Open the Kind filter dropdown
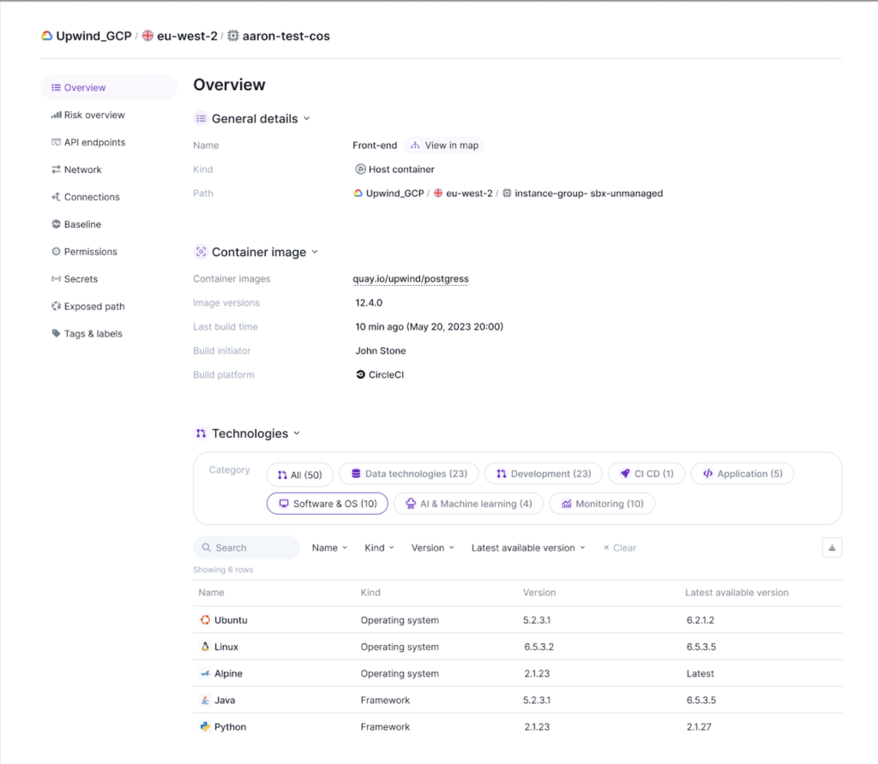 378,546
